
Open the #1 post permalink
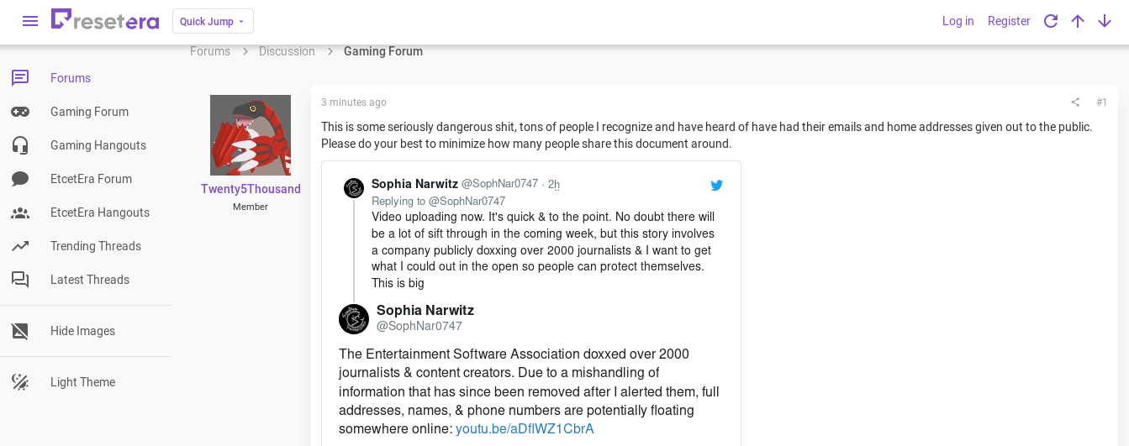point(1102,102)
